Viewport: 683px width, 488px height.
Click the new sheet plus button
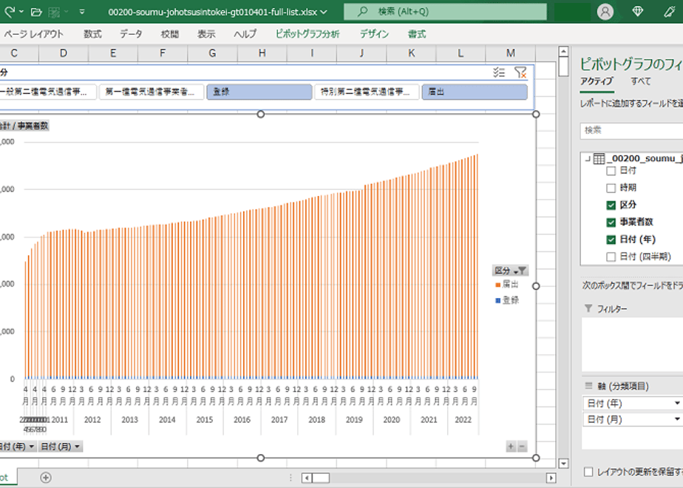tap(46, 478)
